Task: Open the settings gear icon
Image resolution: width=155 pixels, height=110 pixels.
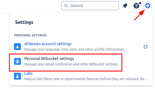Action: [x=148, y=6]
